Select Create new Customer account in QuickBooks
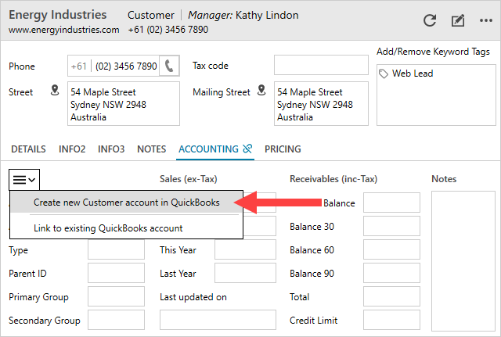The image size is (501, 337). tap(126, 203)
